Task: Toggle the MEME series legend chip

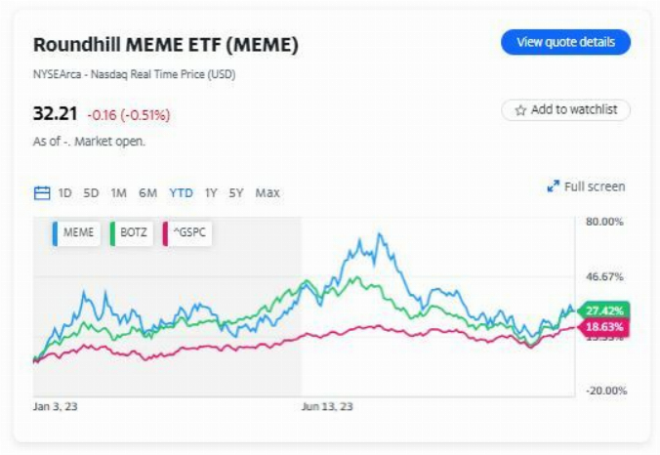Action: 76,234
